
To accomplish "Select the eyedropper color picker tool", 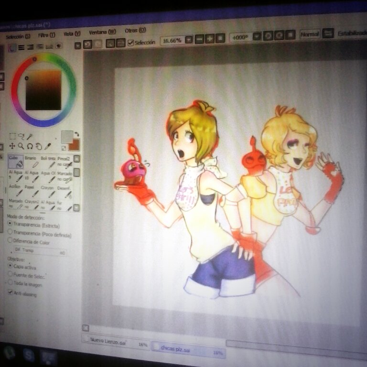I will [47, 147].
